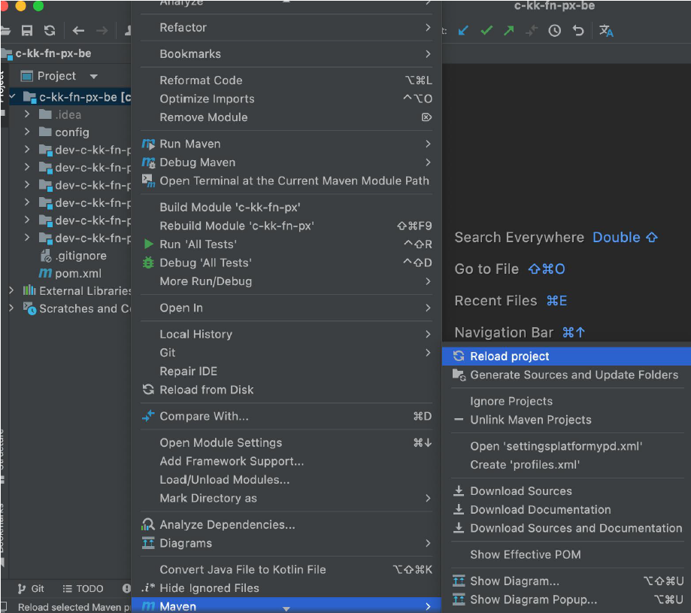Click the Synchronize refresh toolbar icon
Image resolution: width=691 pixels, height=613 pixels.
point(50,30)
